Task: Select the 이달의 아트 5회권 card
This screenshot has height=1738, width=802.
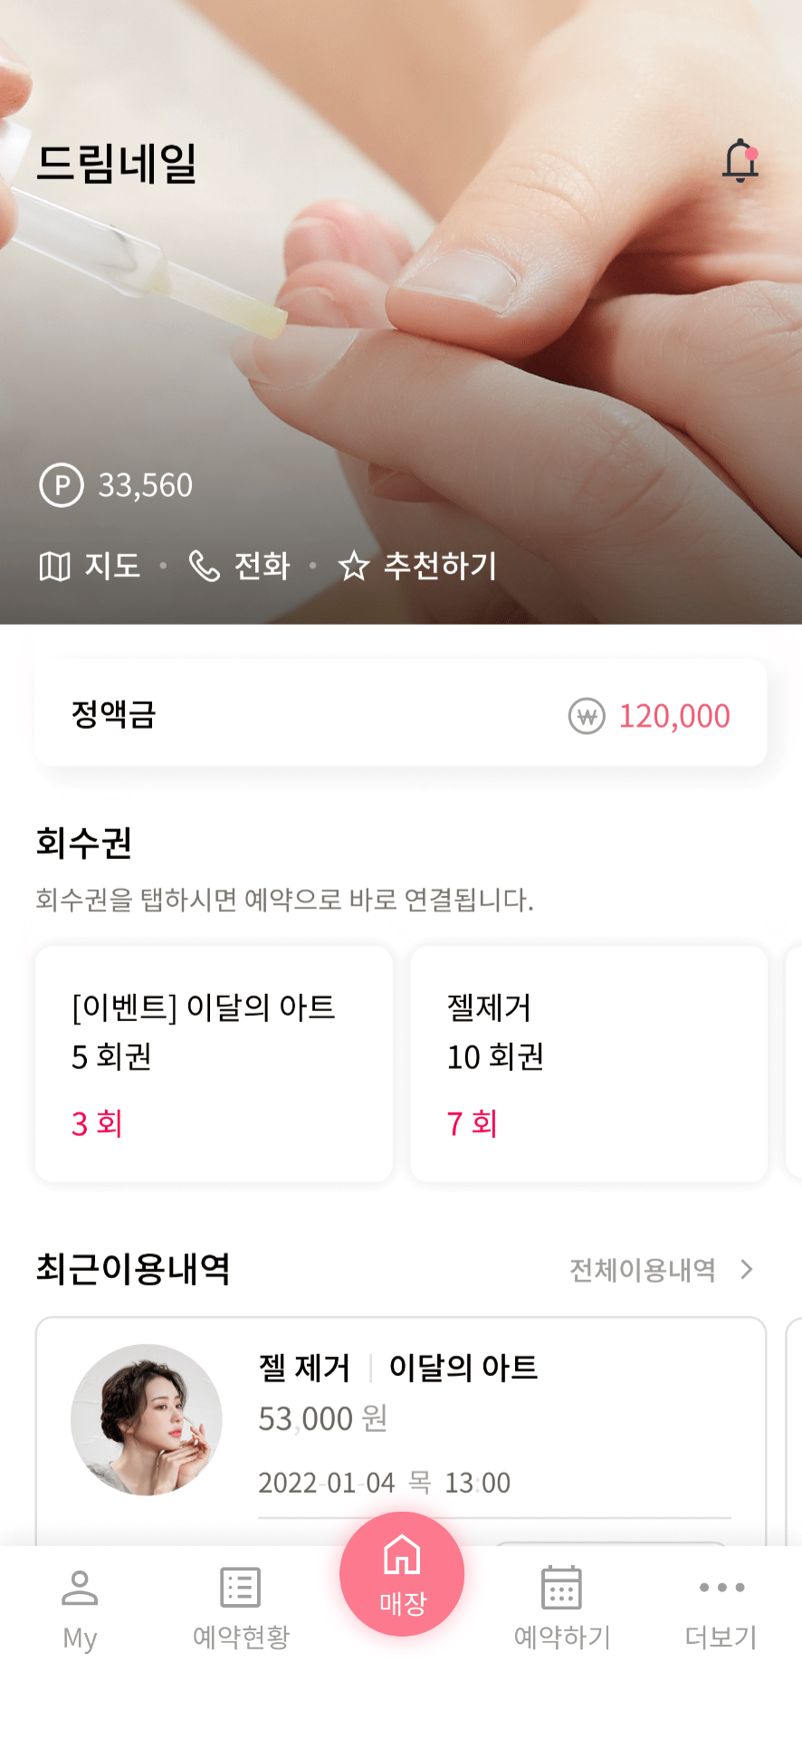Action: tap(214, 1064)
